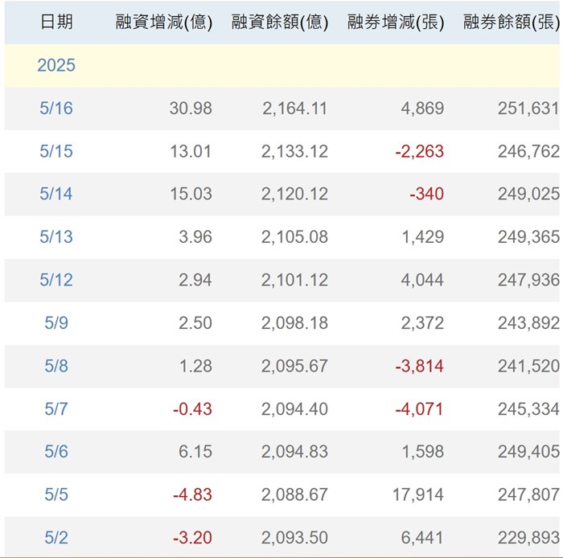
Task: Click the 5/2 date link
Action: 56,537
